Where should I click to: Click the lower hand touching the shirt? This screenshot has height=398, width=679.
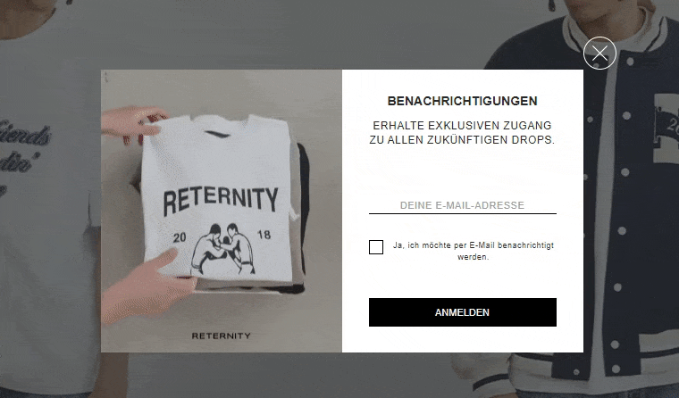coord(147,287)
